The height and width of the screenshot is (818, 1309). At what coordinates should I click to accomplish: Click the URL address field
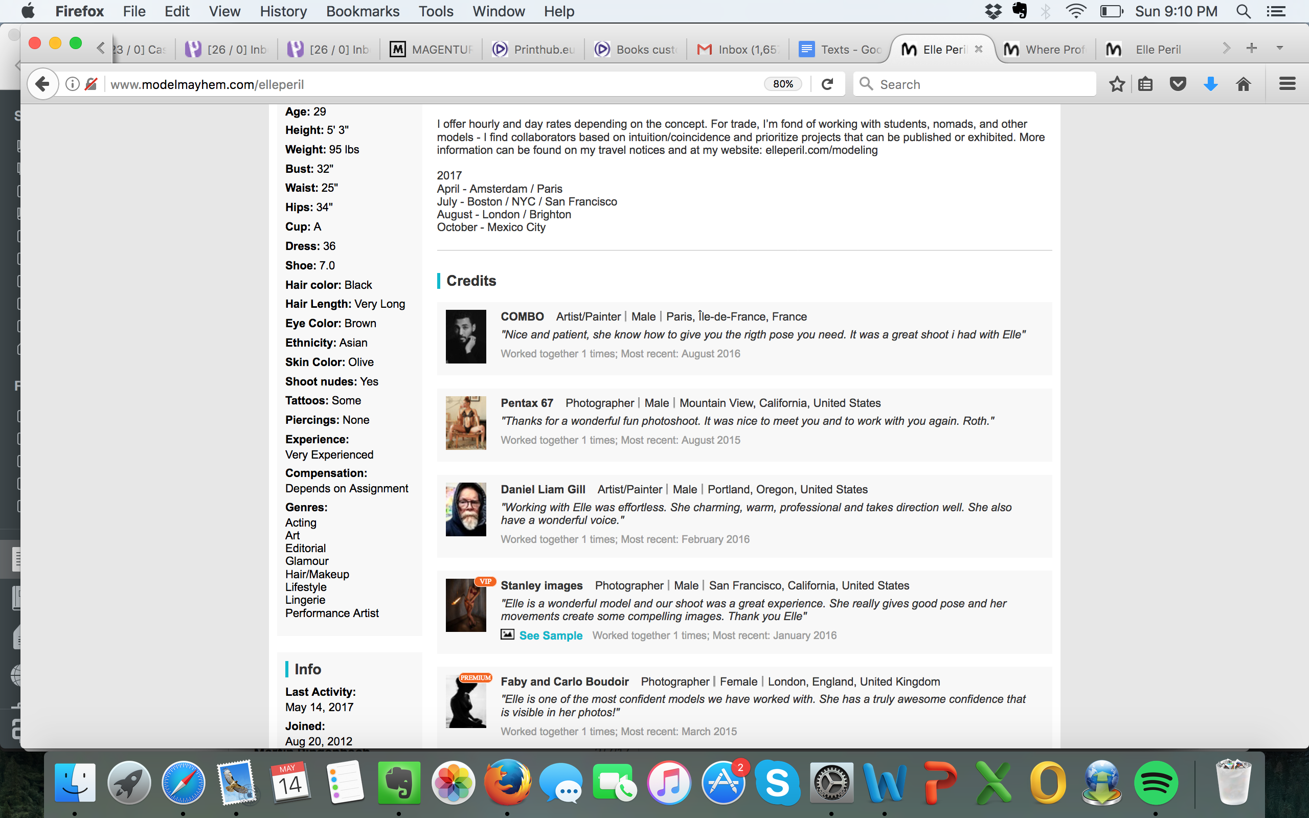click(x=433, y=84)
